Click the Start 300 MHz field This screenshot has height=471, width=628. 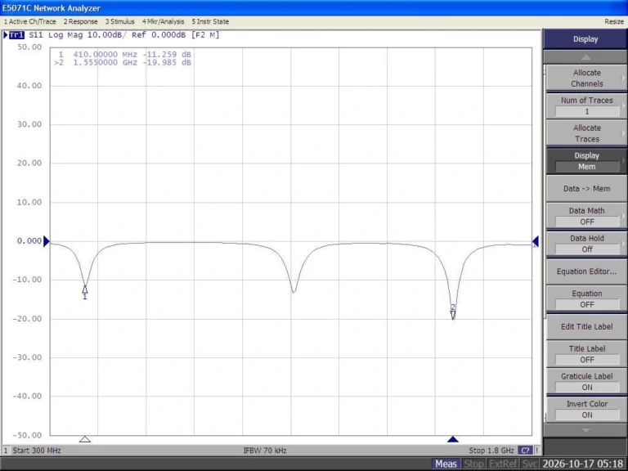[37, 451]
